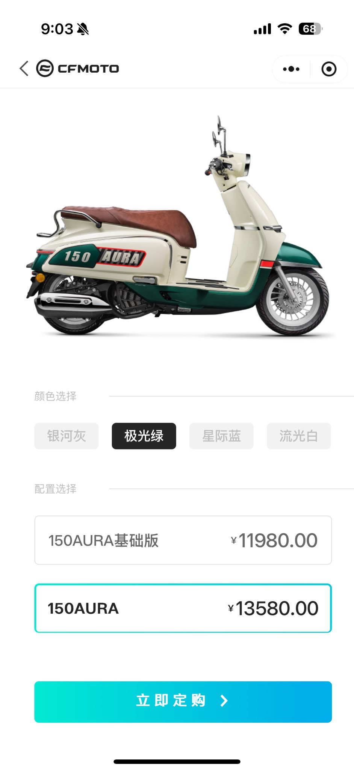Tap the CFMOTO circular logo icon
The height and width of the screenshot is (771, 354).
45,69
